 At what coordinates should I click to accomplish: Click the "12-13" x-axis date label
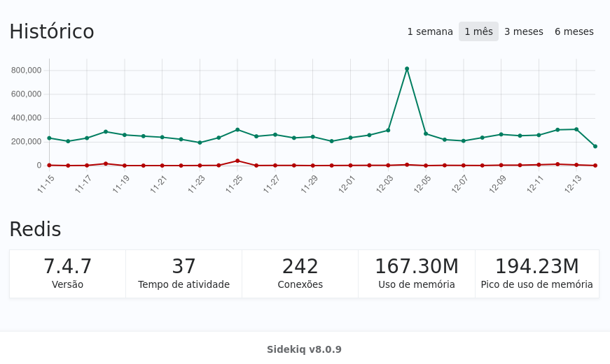(573, 184)
